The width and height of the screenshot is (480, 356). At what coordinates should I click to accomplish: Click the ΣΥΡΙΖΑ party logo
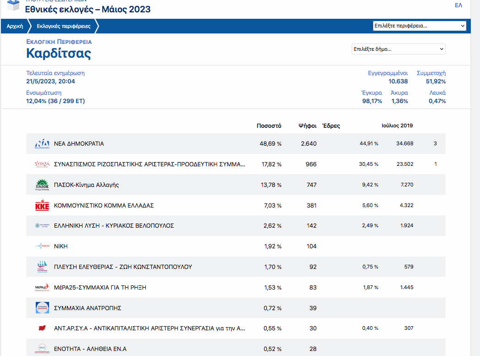42,164
